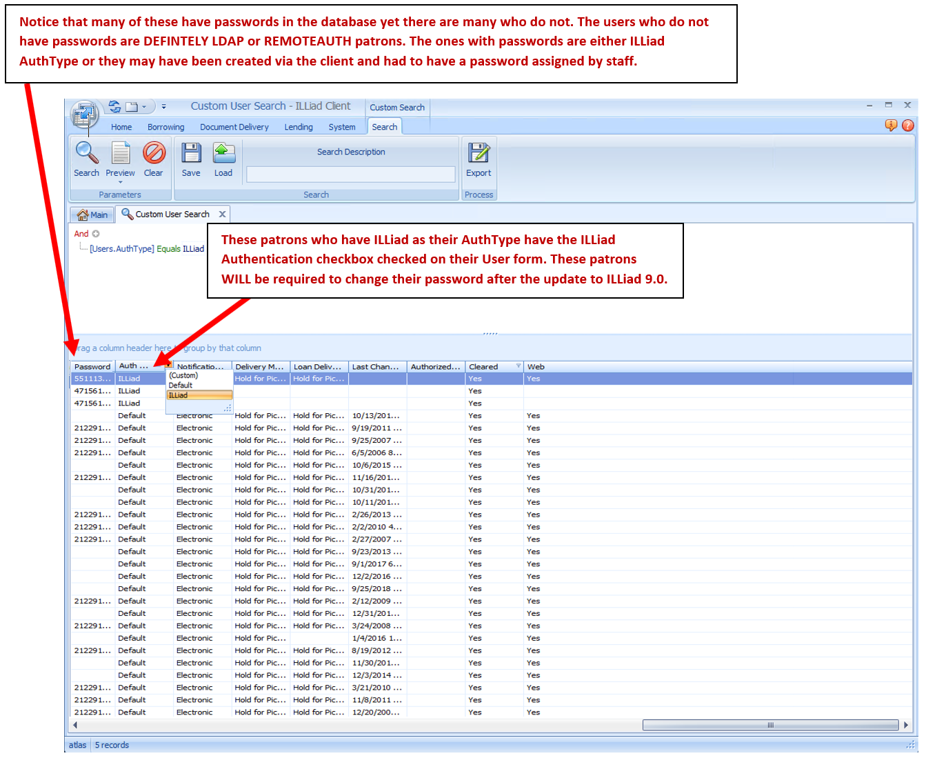
Task: Open the ILLiad application menu orb
Action: point(85,114)
